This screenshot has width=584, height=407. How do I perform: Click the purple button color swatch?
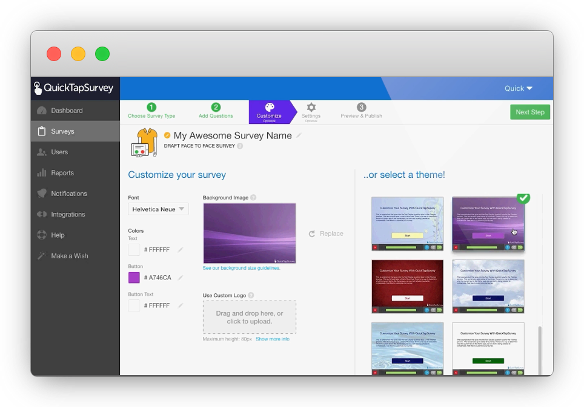click(134, 277)
